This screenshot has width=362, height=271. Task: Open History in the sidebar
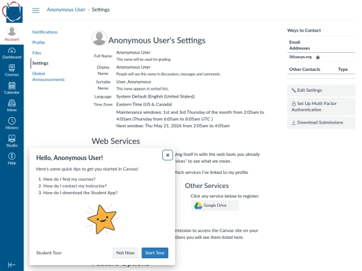[x=12, y=124]
